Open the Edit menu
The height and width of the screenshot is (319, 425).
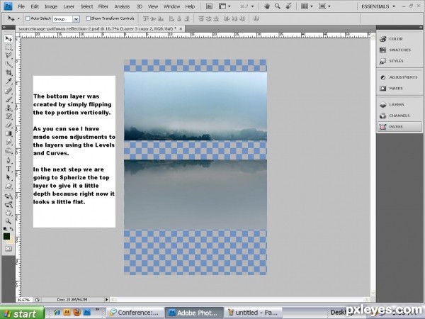(35, 6)
